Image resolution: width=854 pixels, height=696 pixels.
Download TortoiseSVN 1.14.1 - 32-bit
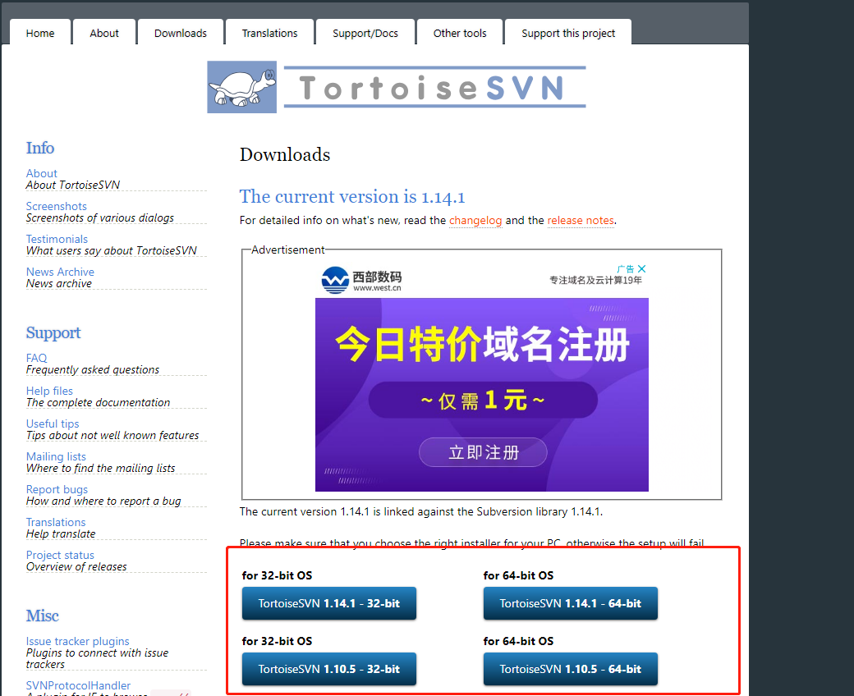coord(329,603)
